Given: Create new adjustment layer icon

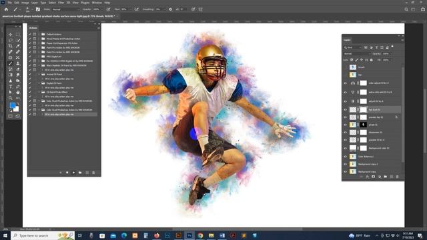Looking at the screenshot, I should (380, 177).
